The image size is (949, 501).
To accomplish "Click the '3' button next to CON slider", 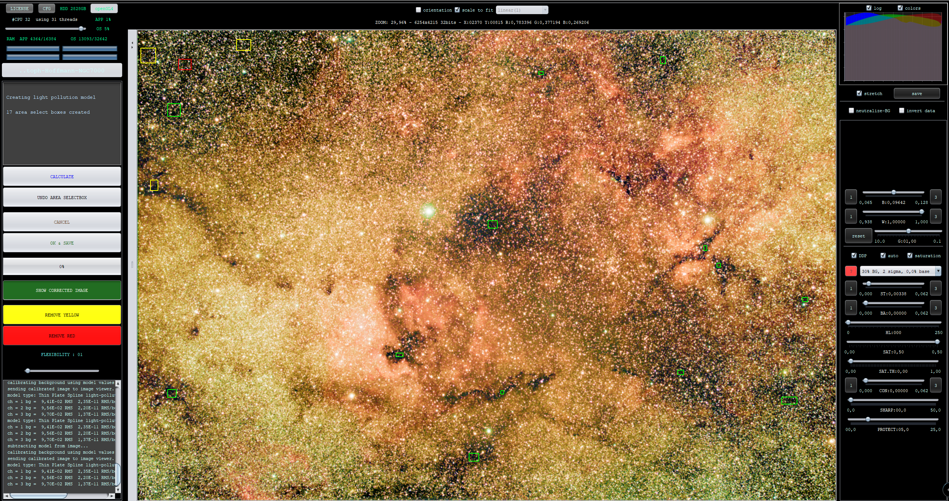I will point(935,385).
